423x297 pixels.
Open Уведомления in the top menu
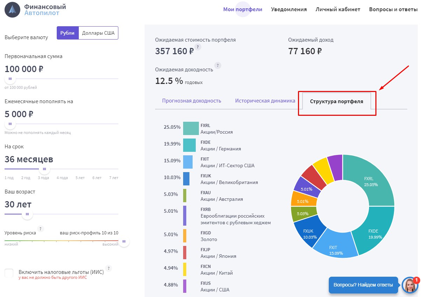(x=289, y=9)
